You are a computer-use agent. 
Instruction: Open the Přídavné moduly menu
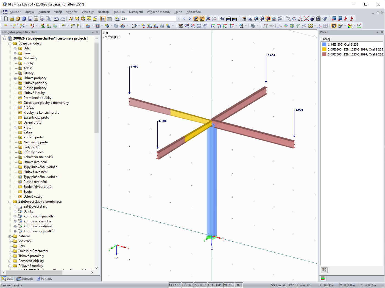click(158, 12)
